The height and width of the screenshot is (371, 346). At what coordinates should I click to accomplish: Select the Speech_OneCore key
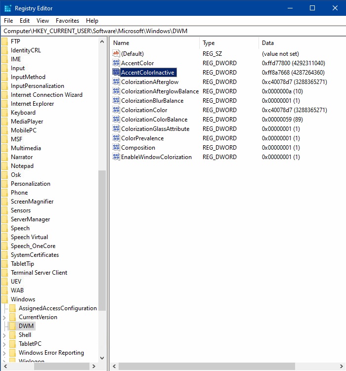tap(33, 246)
